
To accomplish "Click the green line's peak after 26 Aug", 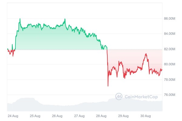I will (x=65, y=19).
